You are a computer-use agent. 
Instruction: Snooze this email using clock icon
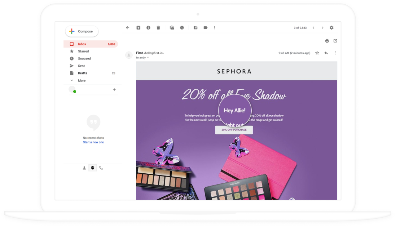(x=182, y=28)
